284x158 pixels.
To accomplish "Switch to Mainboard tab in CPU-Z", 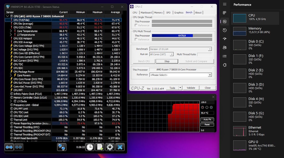I will point(146,13).
